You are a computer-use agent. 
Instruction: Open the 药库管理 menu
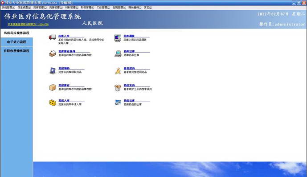pos(40,8)
